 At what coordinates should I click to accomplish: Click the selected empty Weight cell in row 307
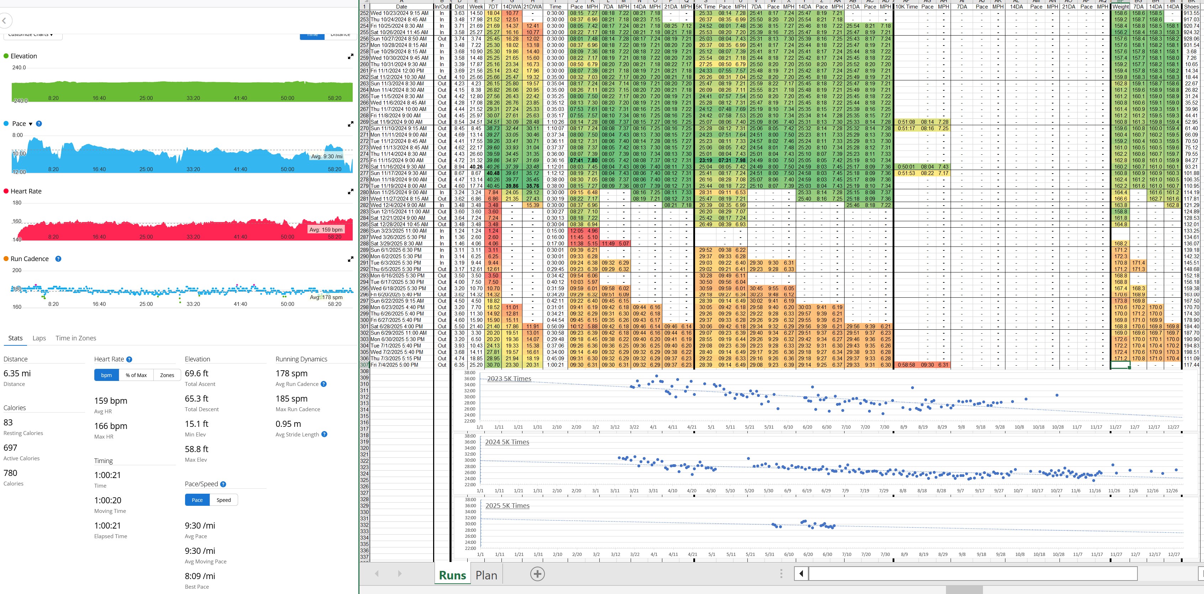1120,365
